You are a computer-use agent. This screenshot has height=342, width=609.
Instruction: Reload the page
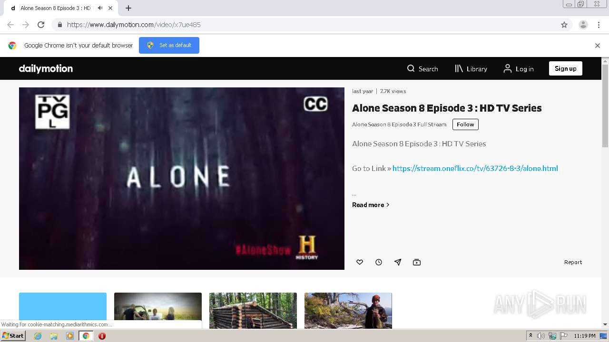click(41, 25)
